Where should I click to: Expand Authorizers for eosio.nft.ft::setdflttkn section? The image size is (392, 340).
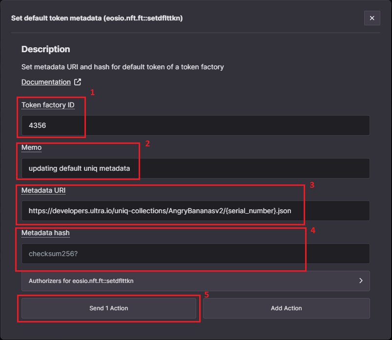pos(195,281)
